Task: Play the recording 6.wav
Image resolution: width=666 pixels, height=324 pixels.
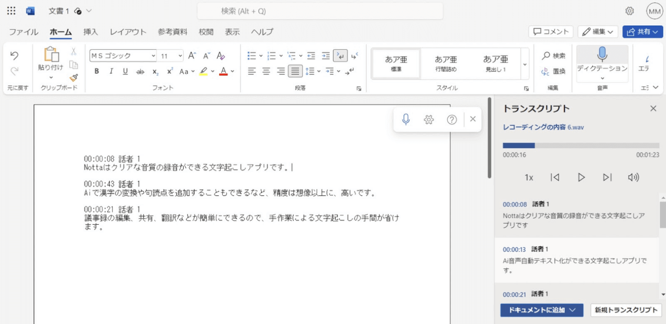Action: click(581, 177)
